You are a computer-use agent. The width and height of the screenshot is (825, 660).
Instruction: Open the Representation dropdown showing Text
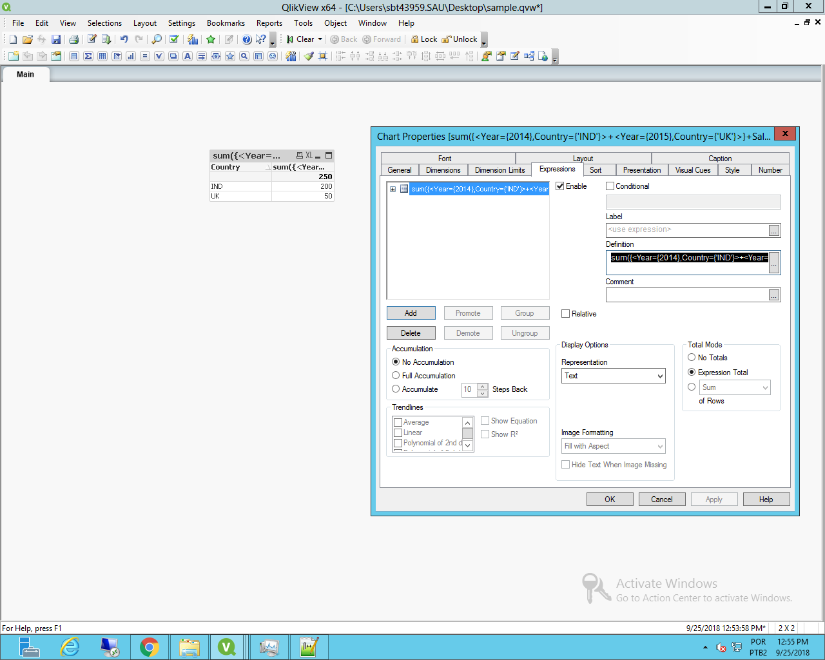(613, 376)
